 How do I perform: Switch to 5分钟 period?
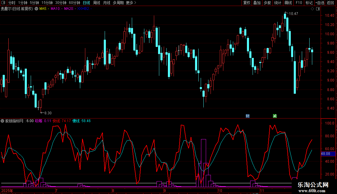(x=34, y=3)
